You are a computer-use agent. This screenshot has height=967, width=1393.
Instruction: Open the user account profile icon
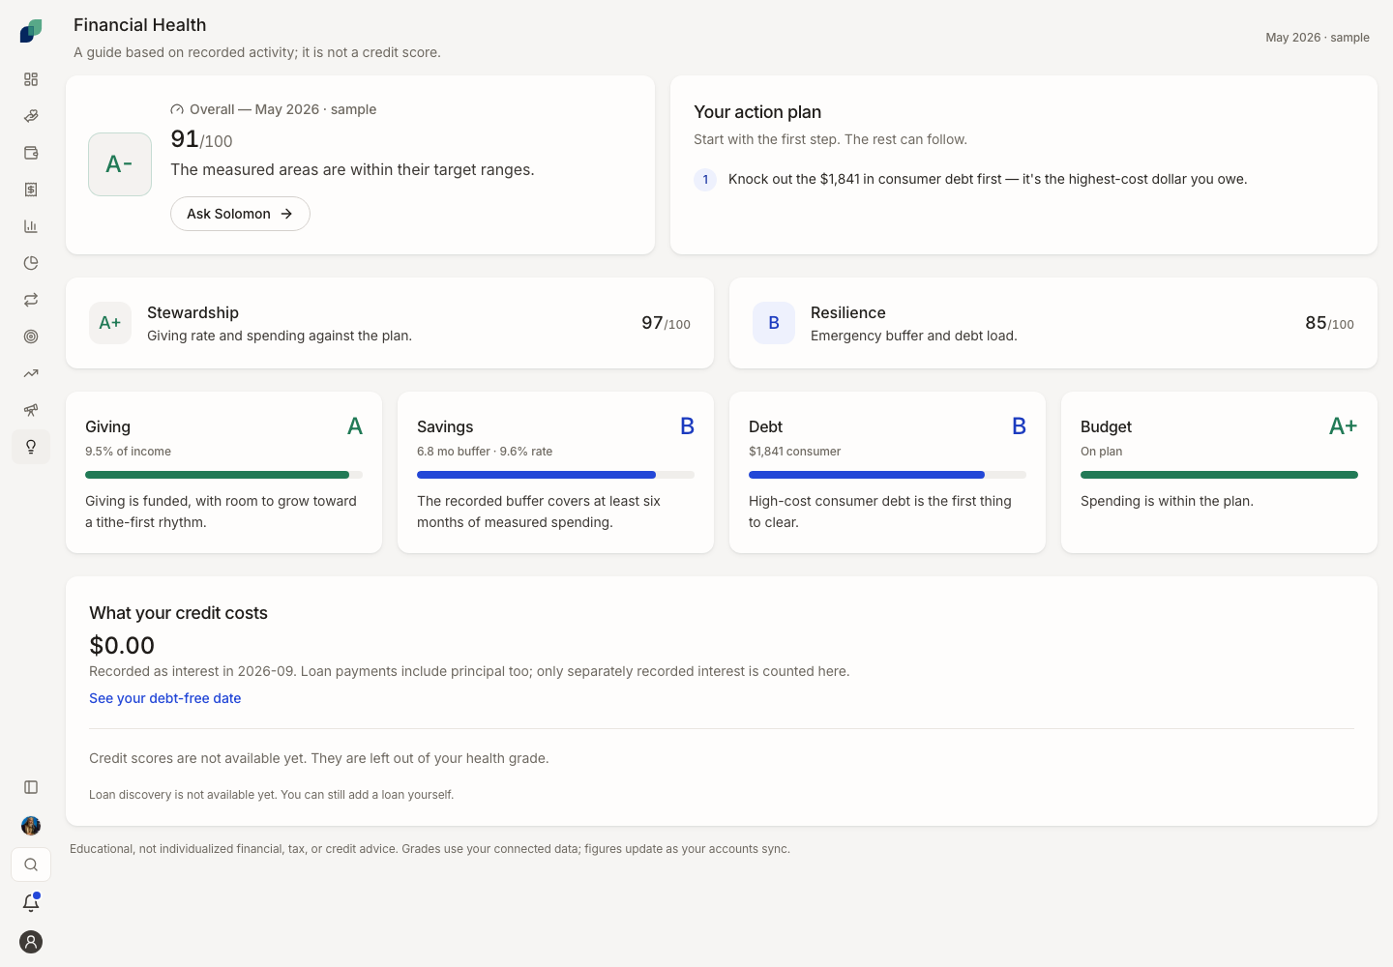31,942
